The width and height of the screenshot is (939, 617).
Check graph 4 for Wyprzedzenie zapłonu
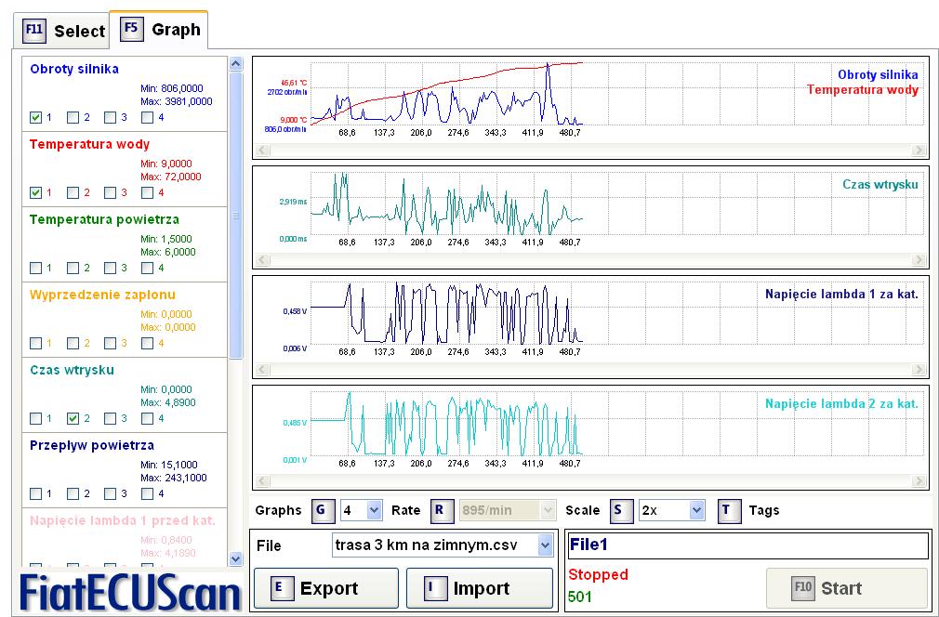tap(147, 344)
